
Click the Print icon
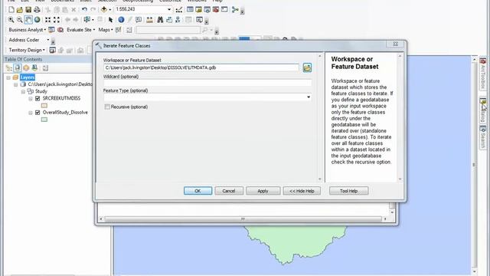(x=37, y=10)
